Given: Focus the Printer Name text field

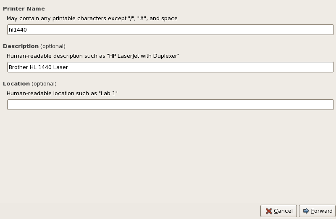Looking at the screenshot, I should point(170,30).
